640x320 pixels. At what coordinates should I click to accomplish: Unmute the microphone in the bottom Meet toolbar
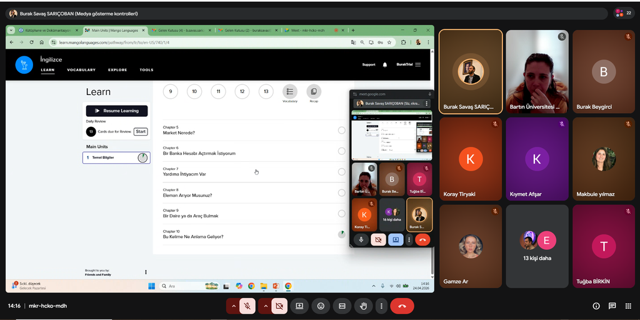(247, 306)
